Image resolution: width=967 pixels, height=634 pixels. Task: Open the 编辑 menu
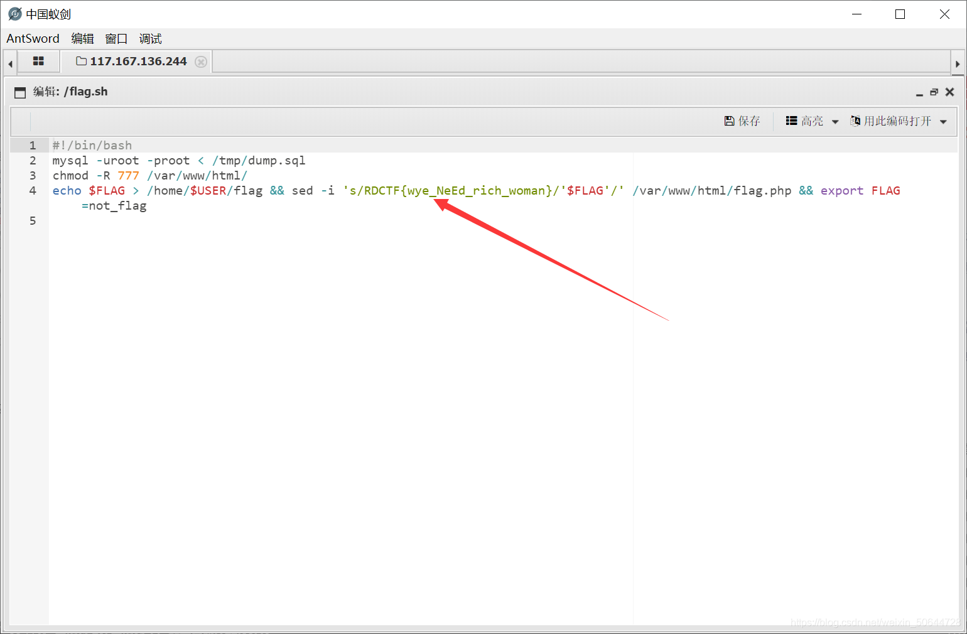click(82, 38)
